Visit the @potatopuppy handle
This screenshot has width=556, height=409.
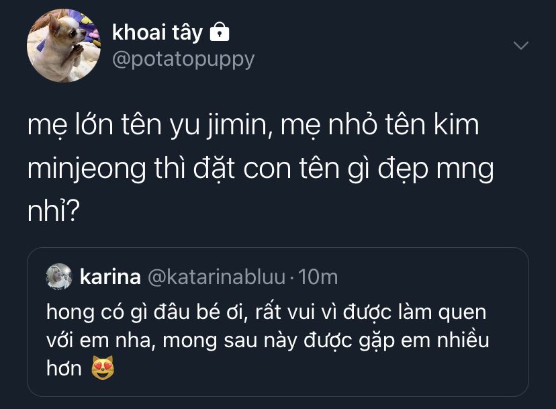(x=183, y=59)
